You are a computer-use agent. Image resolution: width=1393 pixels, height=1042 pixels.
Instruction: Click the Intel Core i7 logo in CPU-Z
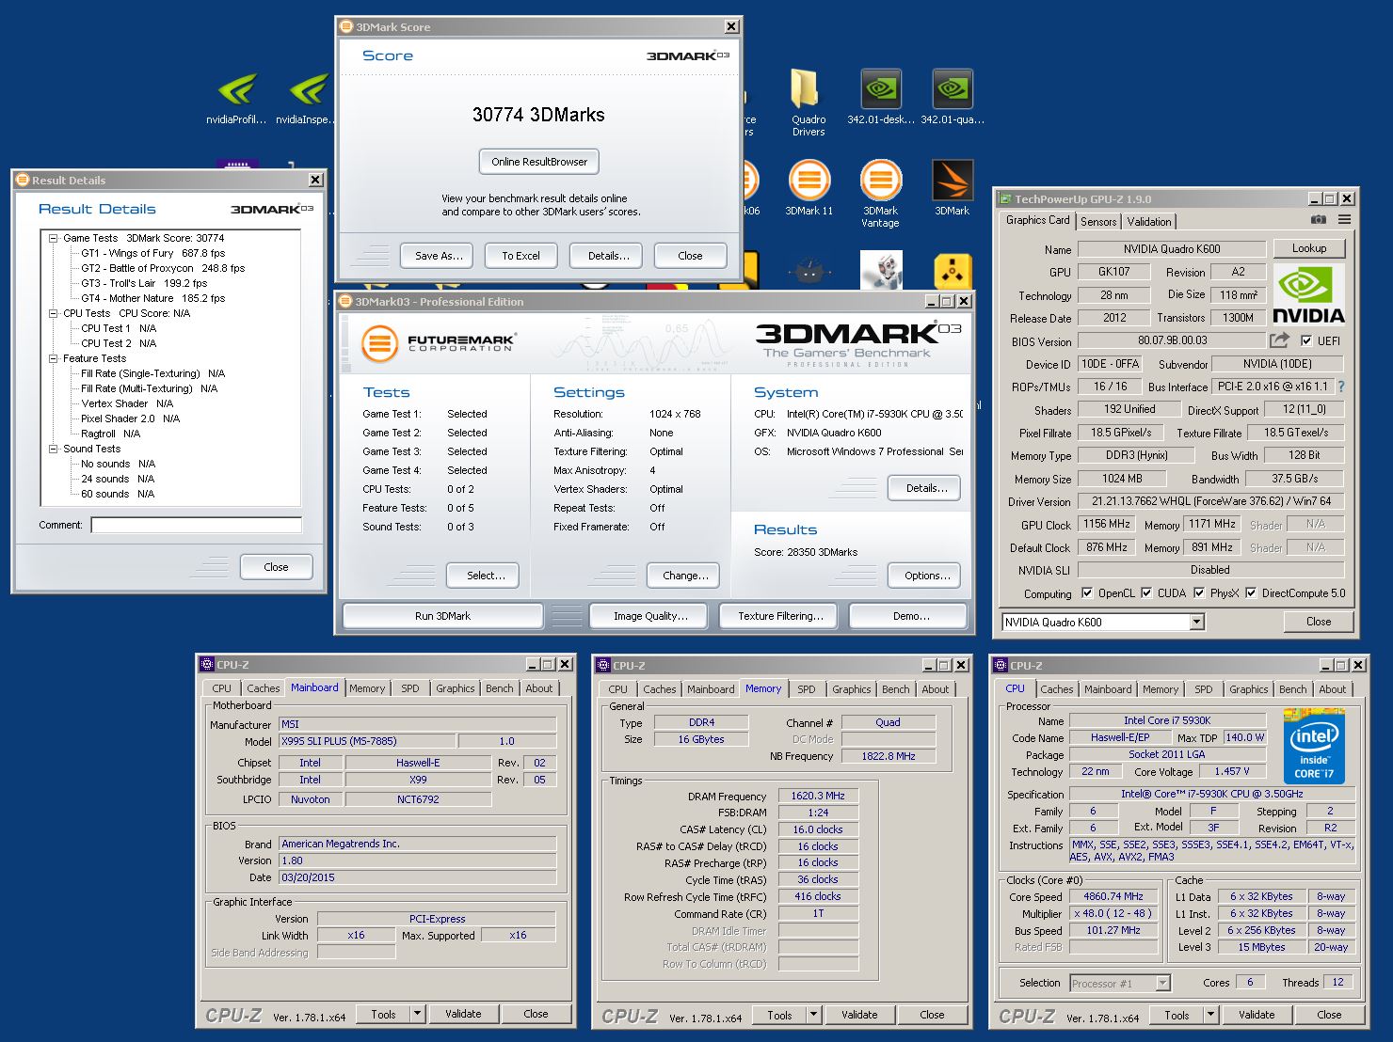point(1315,747)
